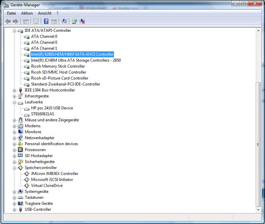Expand the SD-Hostadapter node
Screen dimensions: 265x224
tap(14, 156)
